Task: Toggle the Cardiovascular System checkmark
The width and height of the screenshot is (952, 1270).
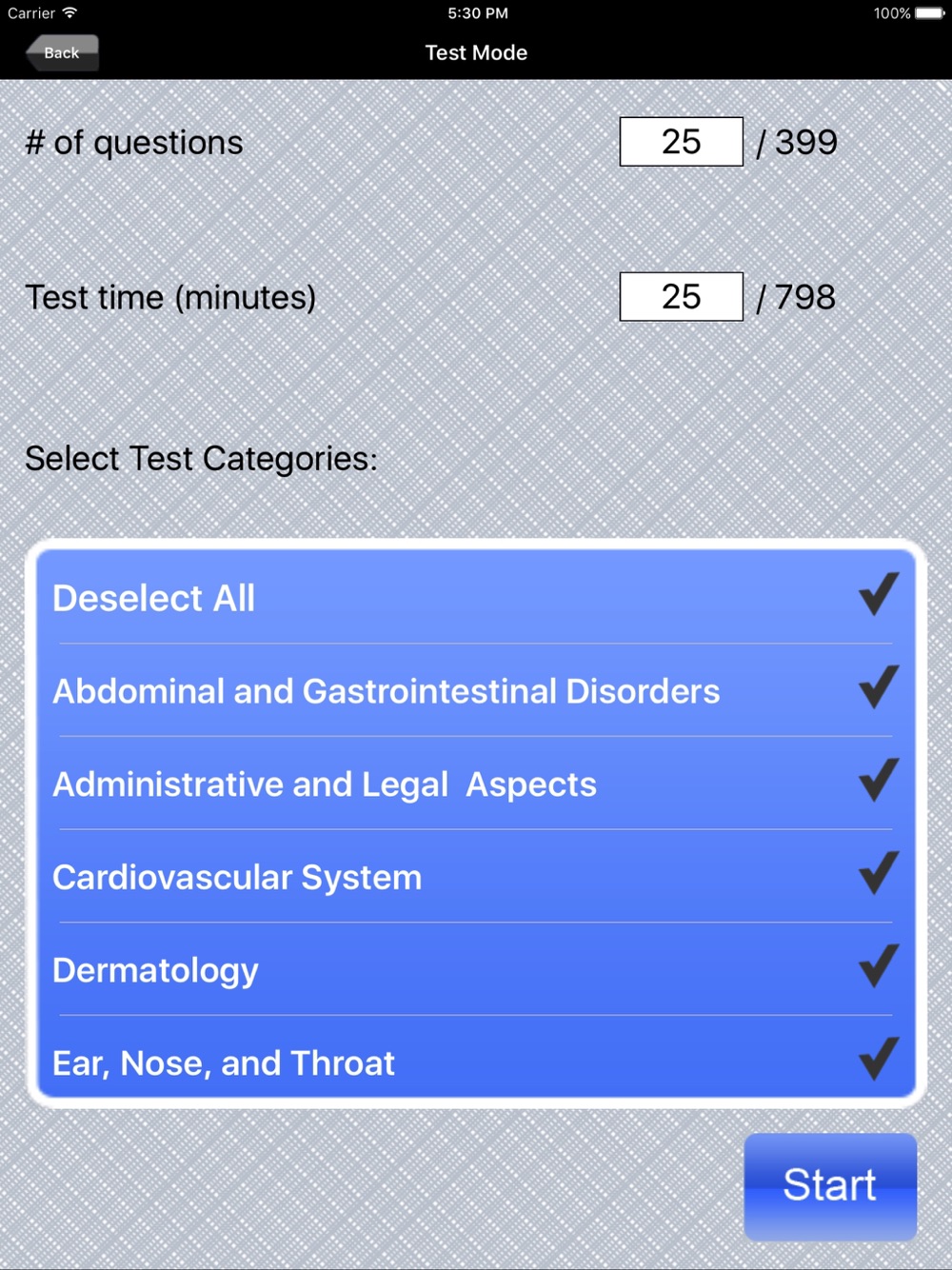Action: [x=878, y=874]
